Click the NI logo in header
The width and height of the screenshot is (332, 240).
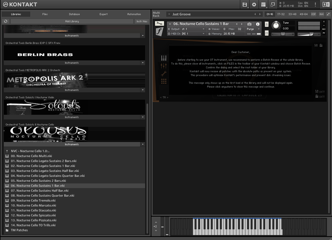pos(326,4)
